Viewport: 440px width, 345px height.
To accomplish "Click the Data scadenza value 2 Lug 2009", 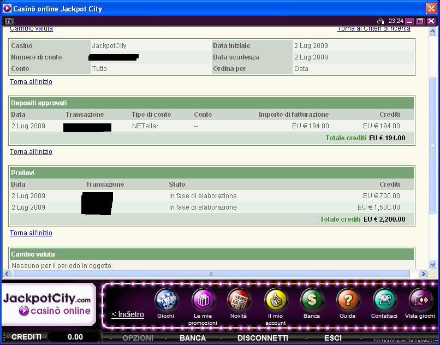I will [311, 57].
